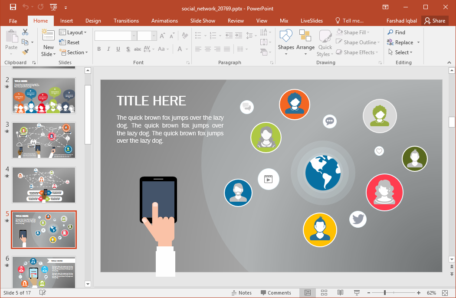Switch to the Design tab
This screenshot has height=298, width=456.
pyautogui.click(x=93, y=21)
